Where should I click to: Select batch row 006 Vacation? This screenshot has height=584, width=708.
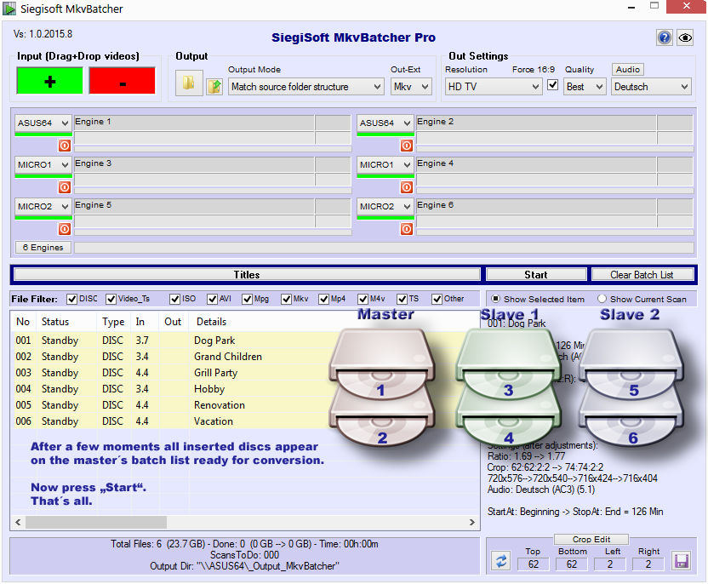click(x=245, y=421)
